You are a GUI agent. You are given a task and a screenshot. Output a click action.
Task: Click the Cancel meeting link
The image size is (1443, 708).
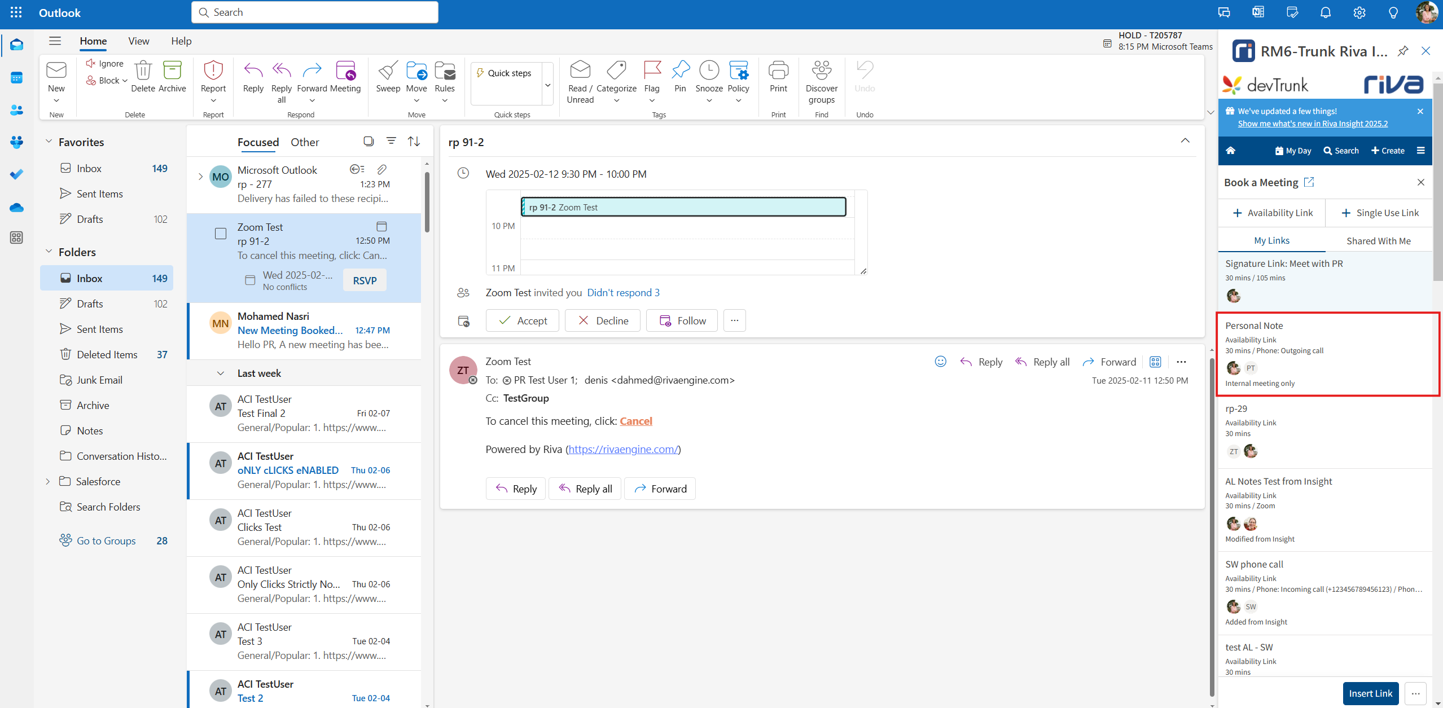pyautogui.click(x=635, y=421)
